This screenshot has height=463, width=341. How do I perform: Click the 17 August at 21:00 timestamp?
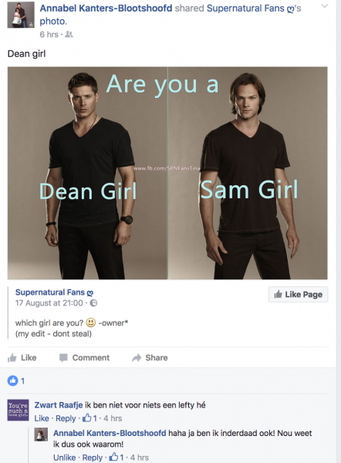49,303
